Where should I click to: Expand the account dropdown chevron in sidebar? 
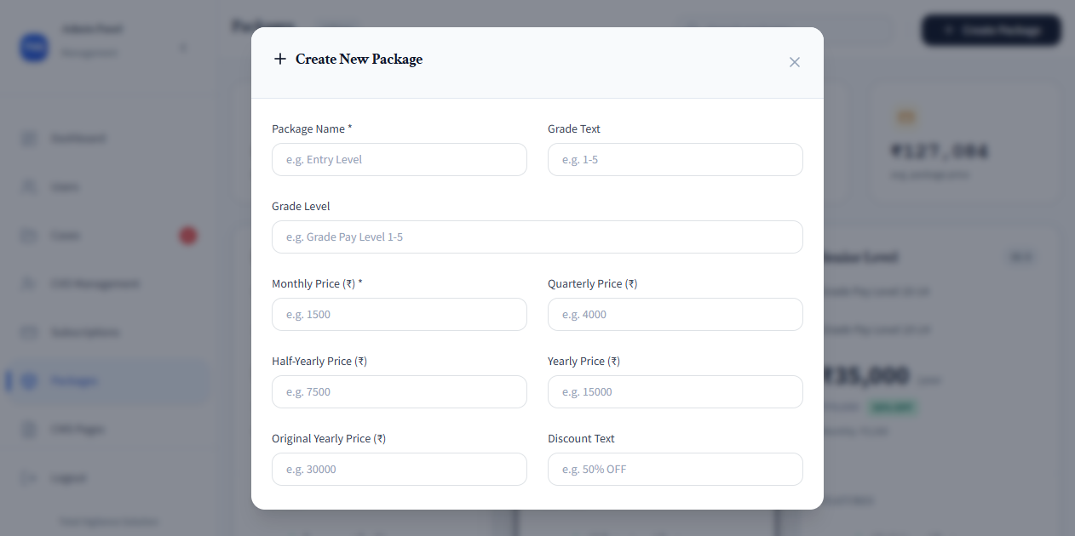[183, 48]
